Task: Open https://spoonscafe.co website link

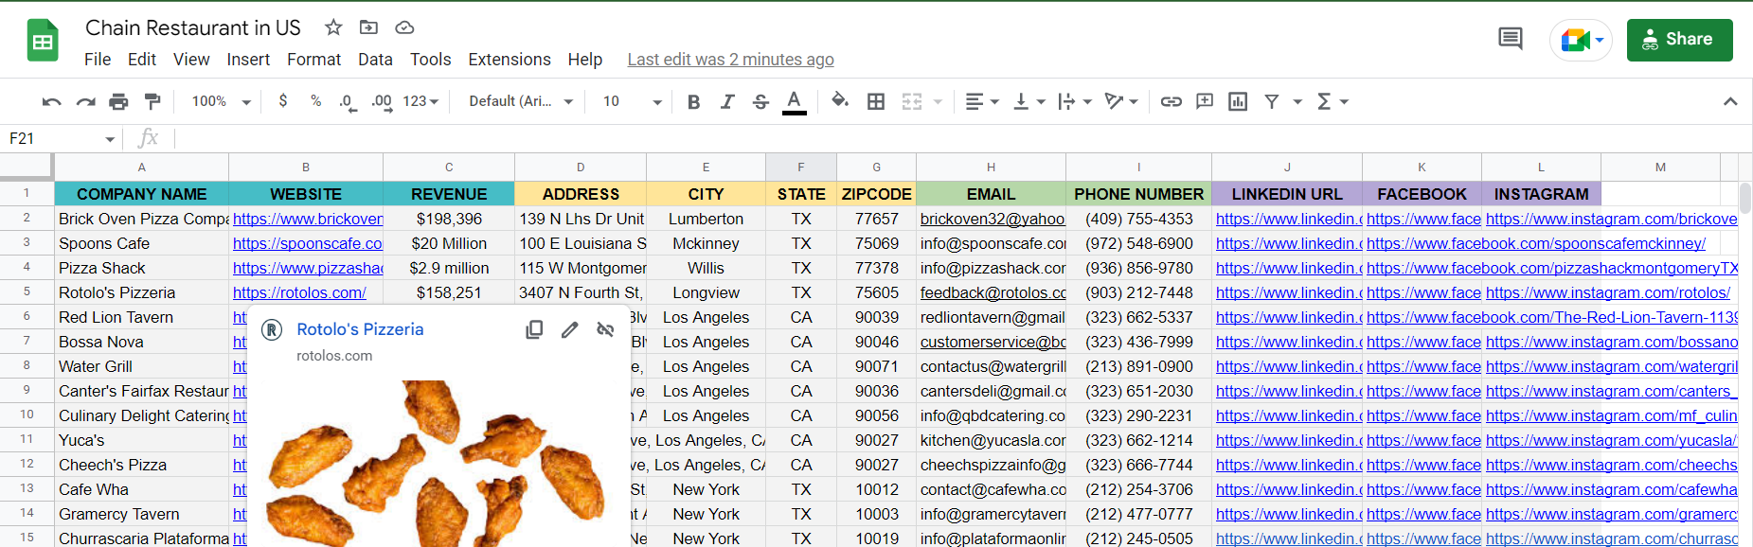Action: tap(308, 243)
